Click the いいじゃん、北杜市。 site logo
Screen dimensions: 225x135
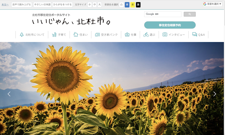71,21
